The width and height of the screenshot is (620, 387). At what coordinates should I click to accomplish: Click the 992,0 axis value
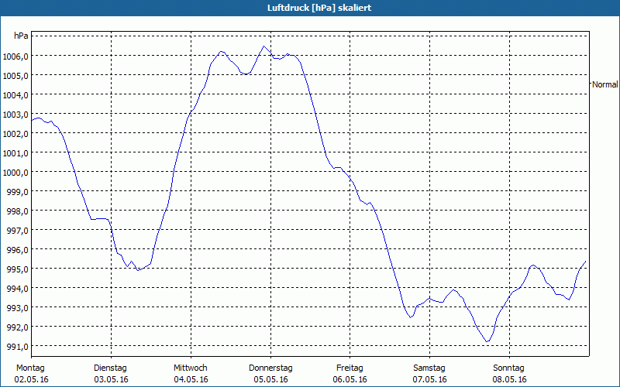(x=18, y=327)
